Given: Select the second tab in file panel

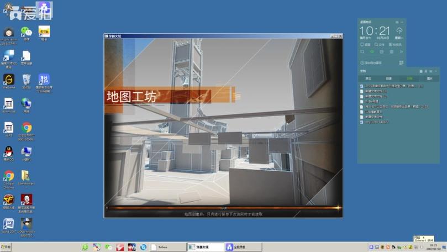Looking at the screenshot, I should (388, 78).
